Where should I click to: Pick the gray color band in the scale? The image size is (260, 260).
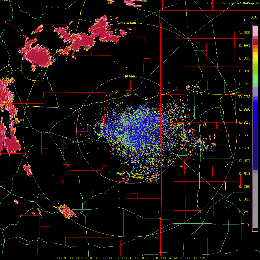tap(255, 201)
